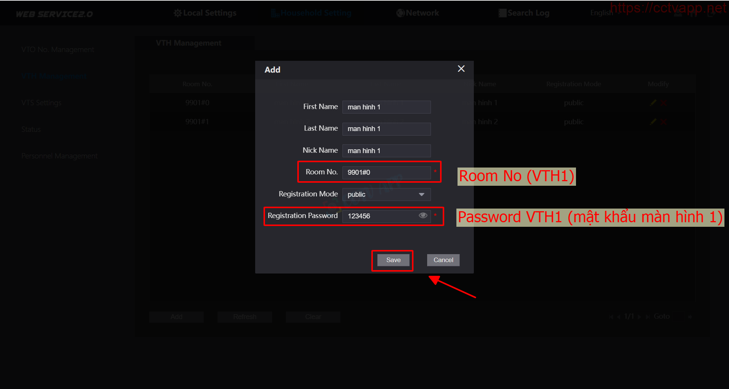The image size is (729, 389).
Task: Open VTO No. Management in sidebar
Action: (x=58, y=50)
